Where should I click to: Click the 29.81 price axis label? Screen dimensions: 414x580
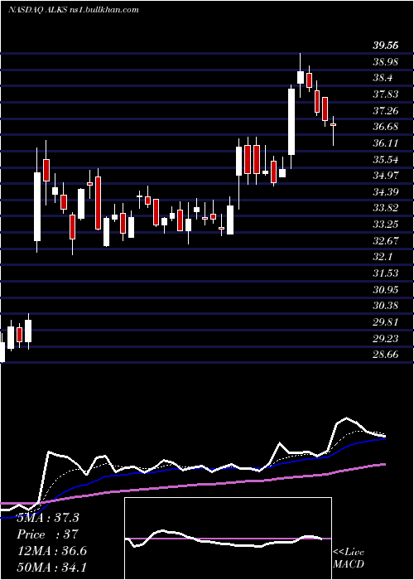click(x=386, y=321)
